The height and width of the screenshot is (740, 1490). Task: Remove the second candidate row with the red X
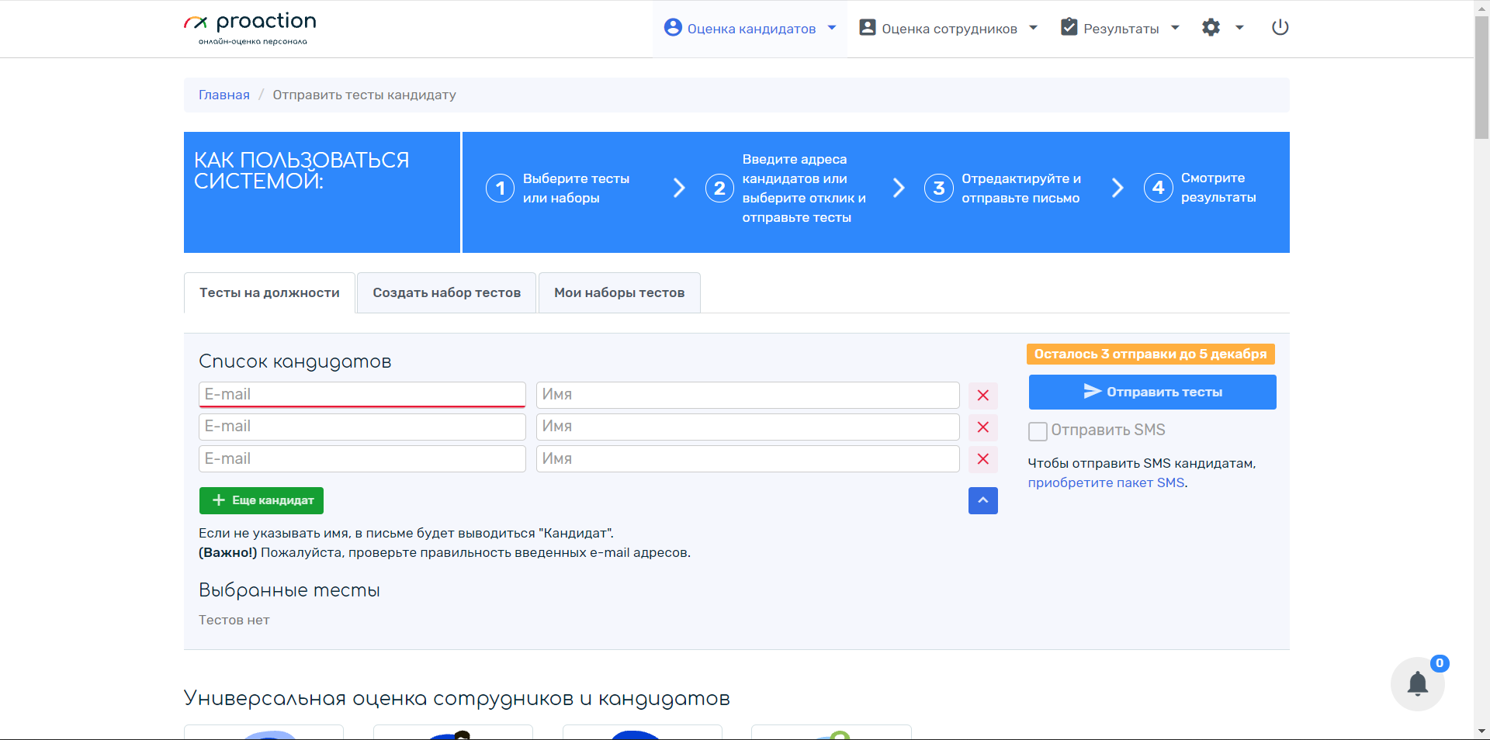(x=983, y=427)
